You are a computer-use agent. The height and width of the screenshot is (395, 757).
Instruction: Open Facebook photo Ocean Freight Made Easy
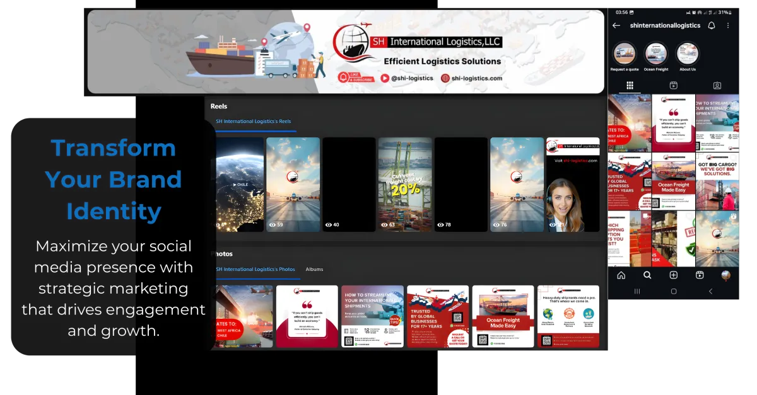[503, 316]
